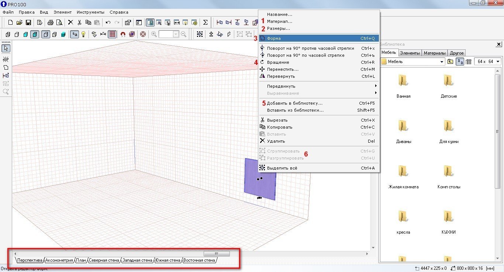Click the red magnet snap icon

[123, 34]
